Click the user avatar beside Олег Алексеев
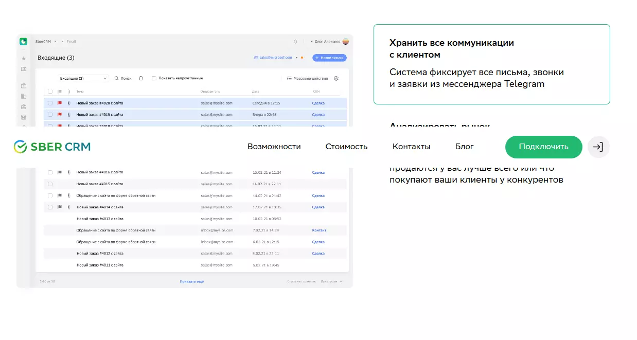The height and width of the screenshot is (340, 637). point(346,42)
